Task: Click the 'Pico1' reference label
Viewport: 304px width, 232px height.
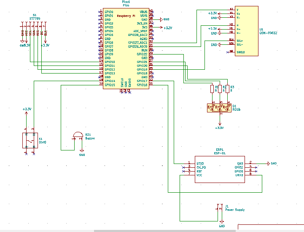Action: pyautogui.click(x=126, y=2)
